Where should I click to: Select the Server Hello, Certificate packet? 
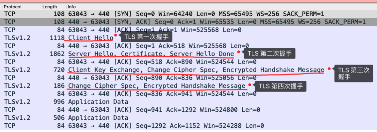(x=188, y=54)
